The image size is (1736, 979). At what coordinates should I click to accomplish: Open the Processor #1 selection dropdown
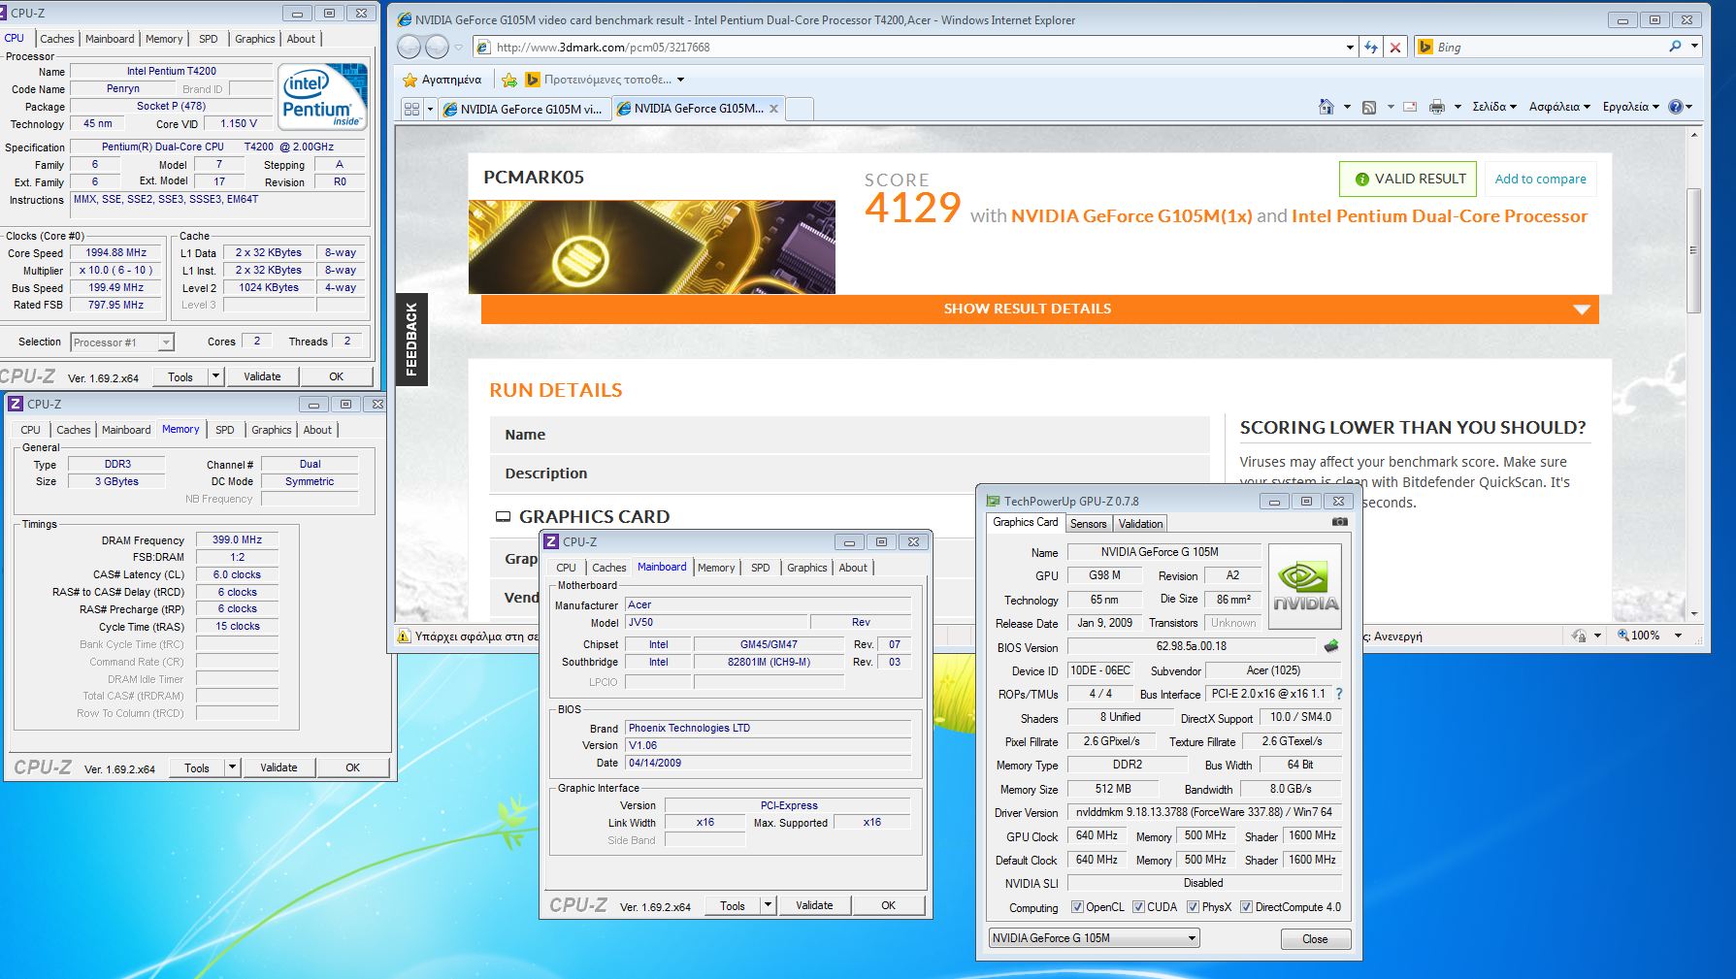pyautogui.click(x=166, y=343)
